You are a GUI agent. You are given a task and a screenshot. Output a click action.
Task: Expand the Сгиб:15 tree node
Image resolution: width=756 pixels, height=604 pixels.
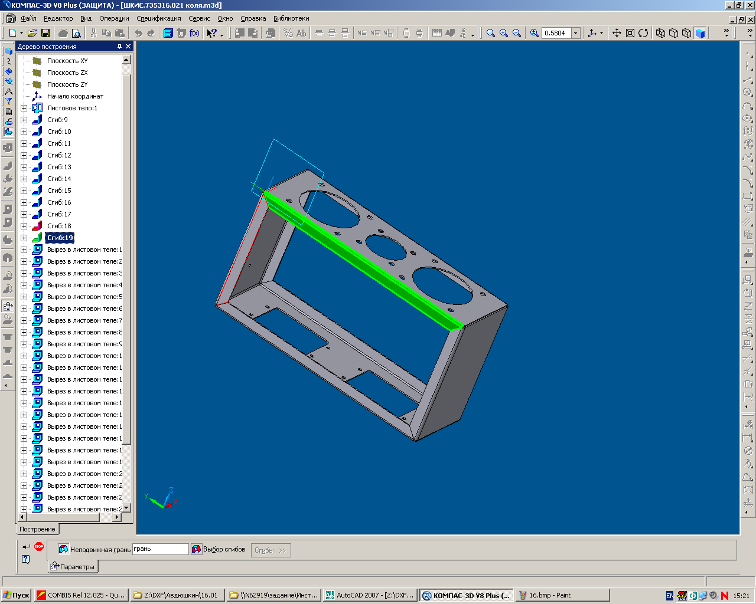pyautogui.click(x=24, y=191)
